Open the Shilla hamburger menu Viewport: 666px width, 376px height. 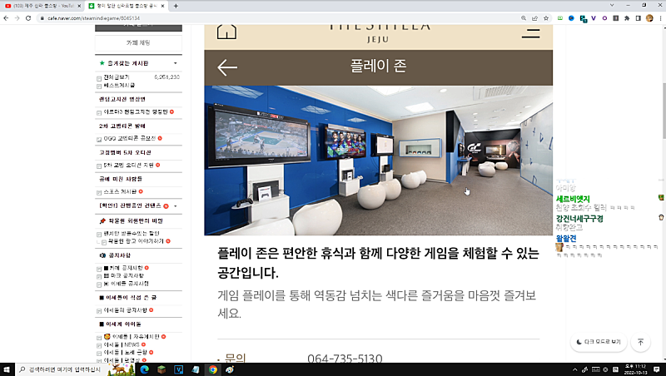(x=530, y=33)
